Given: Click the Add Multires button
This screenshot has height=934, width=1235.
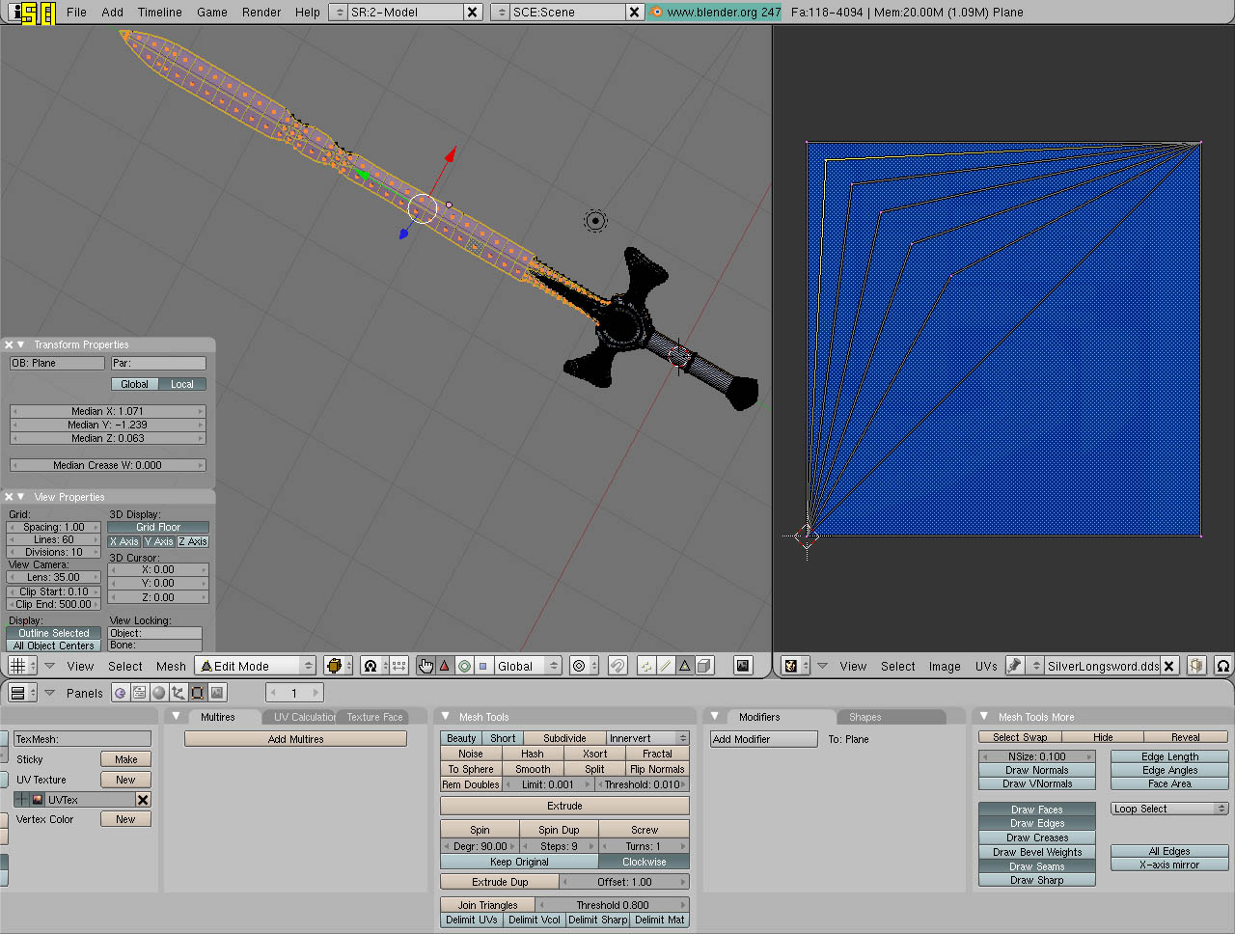Looking at the screenshot, I should 295,739.
